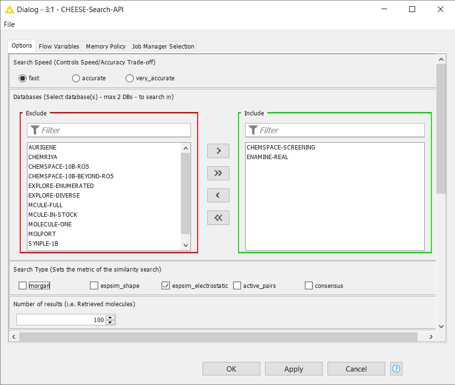
Task: Move all databases to Include with double arrow
Action: 218,173
